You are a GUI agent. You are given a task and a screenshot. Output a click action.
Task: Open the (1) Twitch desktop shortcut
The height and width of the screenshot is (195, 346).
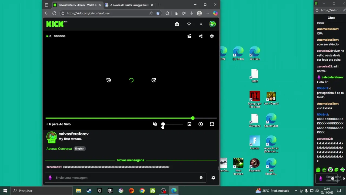238,53
